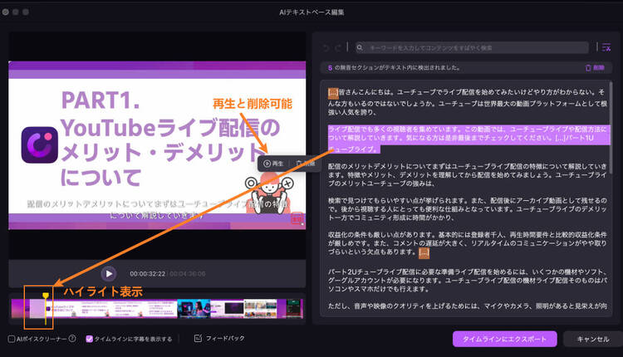Uncheck タイムラインに字幕を表示する

pos(90,339)
